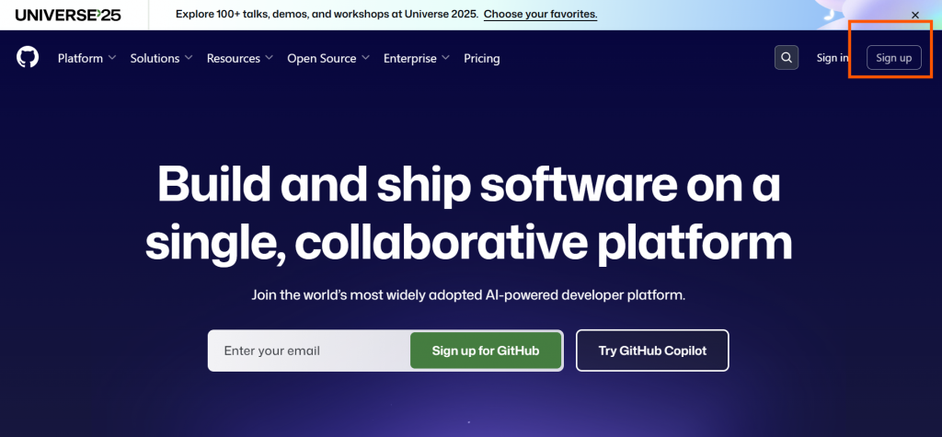Click the Sign in link
Screen dimensions: 942x437
click(x=833, y=58)
